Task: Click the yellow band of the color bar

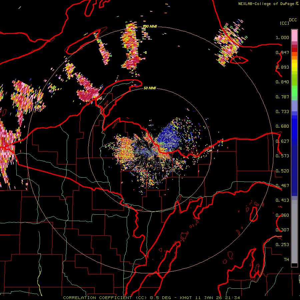Action: 294,66
